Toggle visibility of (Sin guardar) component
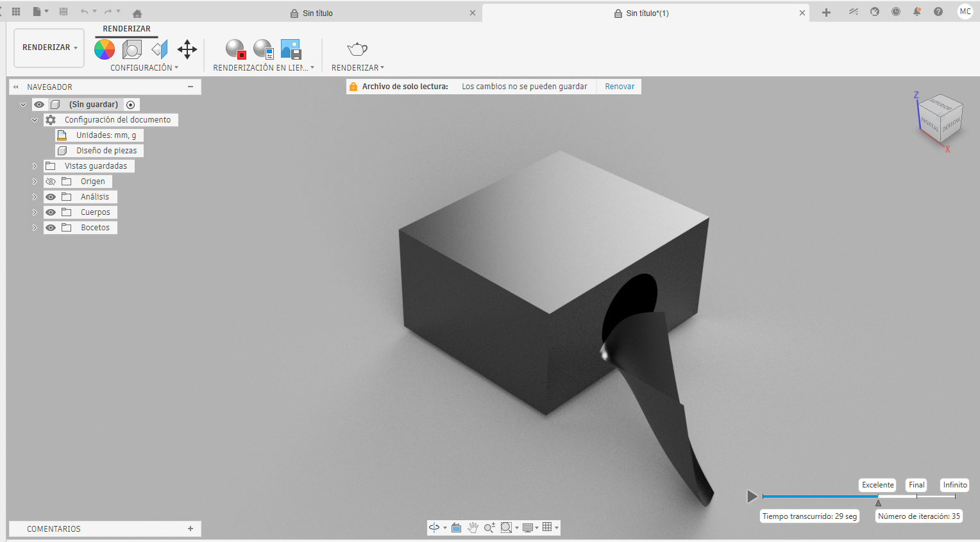 39,105
